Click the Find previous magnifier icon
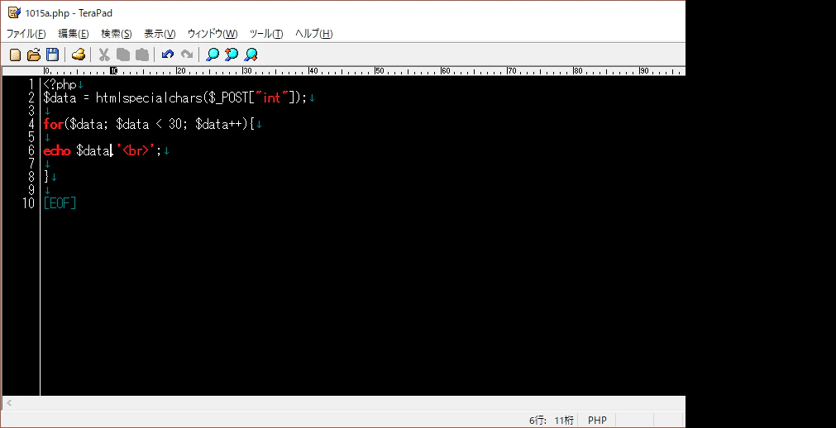The image size is (836, 428). [232, 55]
